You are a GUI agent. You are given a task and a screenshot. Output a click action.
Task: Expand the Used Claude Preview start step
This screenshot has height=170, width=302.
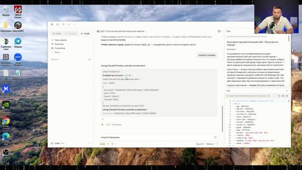point(122,79)
